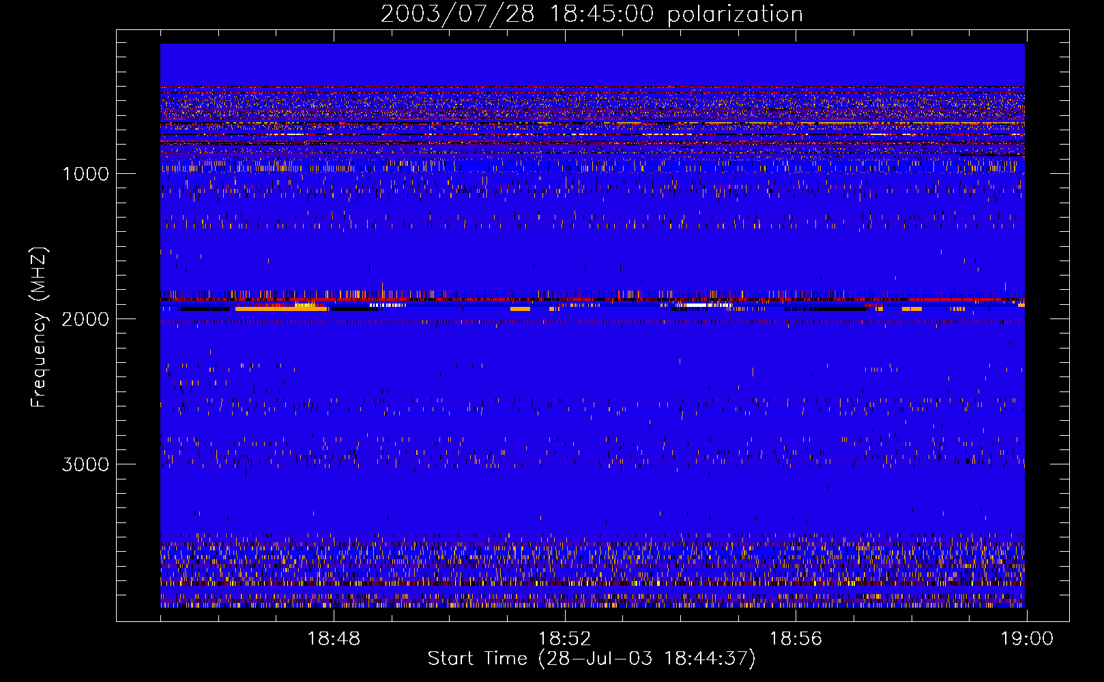This screenshot has width=1104, height=682.
Task: Click the 19:00 time tick label
Action: point(1027,639)
